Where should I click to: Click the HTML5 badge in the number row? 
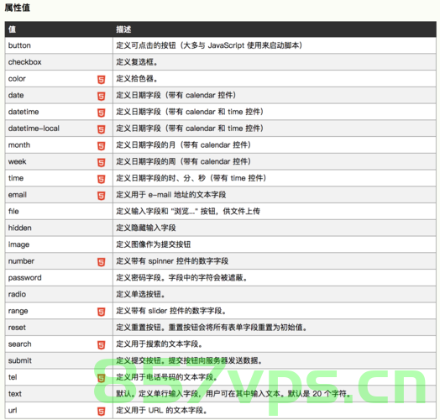(x=102, y=262)
